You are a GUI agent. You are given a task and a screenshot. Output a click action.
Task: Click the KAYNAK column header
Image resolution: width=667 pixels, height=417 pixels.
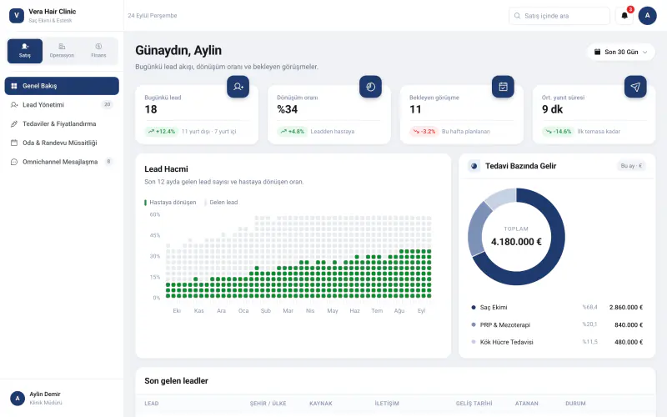click(321, 404)
